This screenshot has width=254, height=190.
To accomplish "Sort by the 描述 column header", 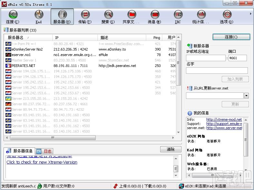I will point(122,38).
